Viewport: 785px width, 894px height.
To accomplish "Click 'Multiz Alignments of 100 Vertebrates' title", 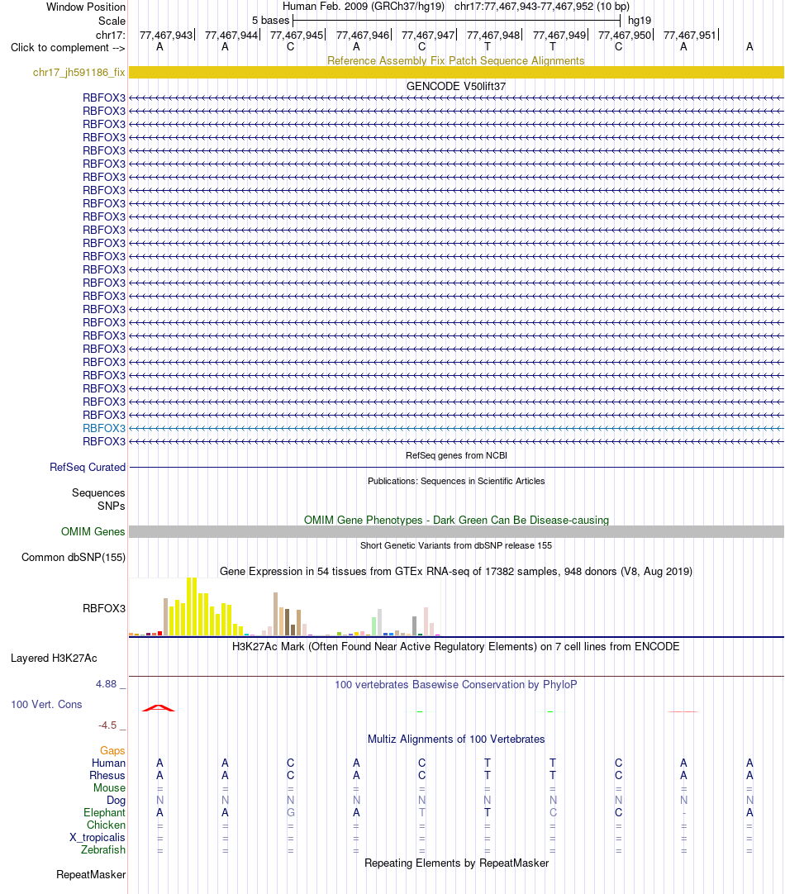I will tap(456, 739).
